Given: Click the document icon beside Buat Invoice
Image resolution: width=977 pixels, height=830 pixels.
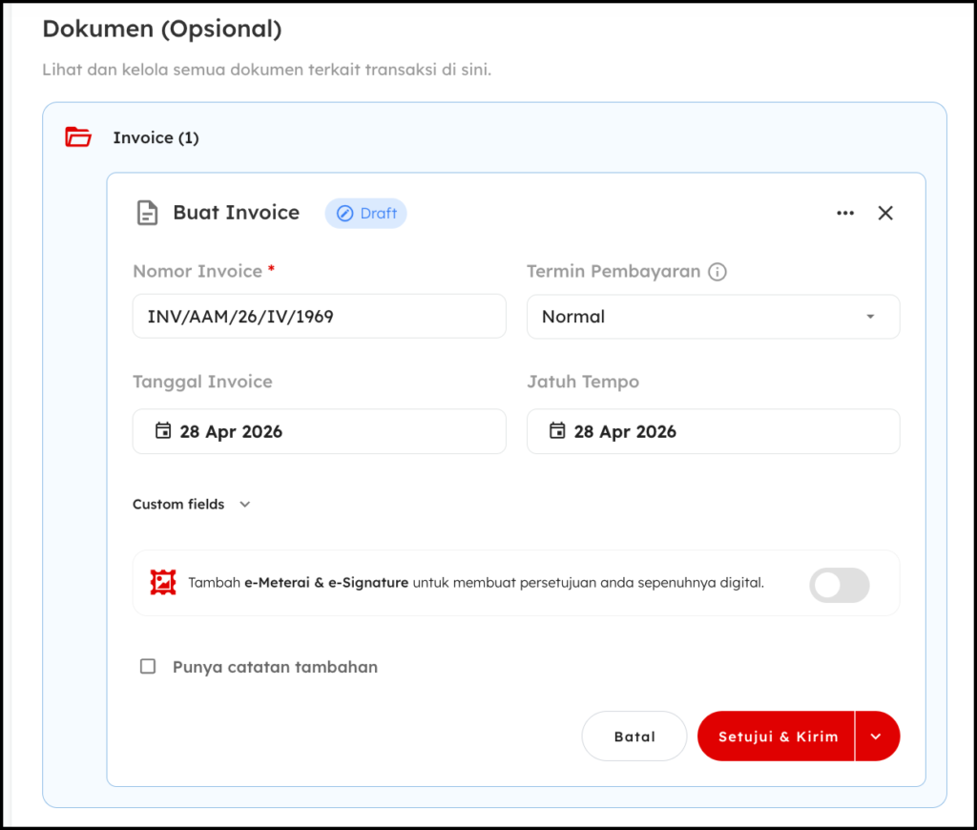Looking at the screenshot, I should (x=146, y=213).
